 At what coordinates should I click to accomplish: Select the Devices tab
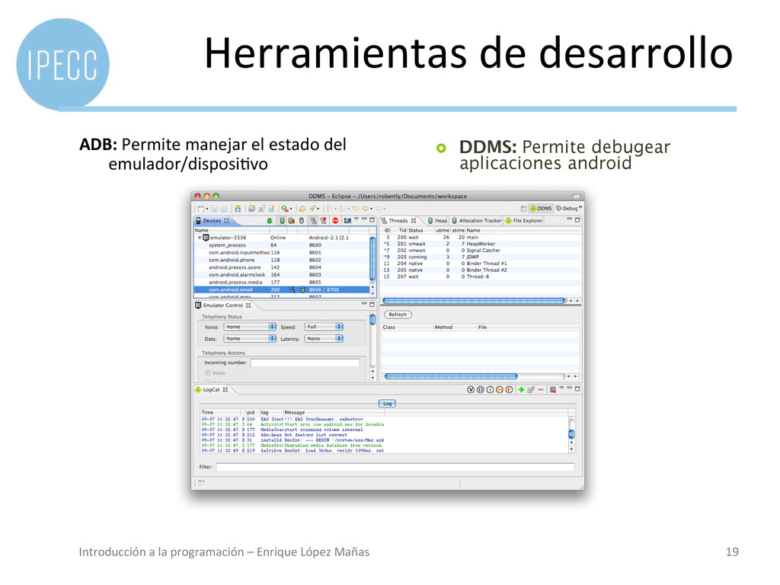(x=213, y=221)
